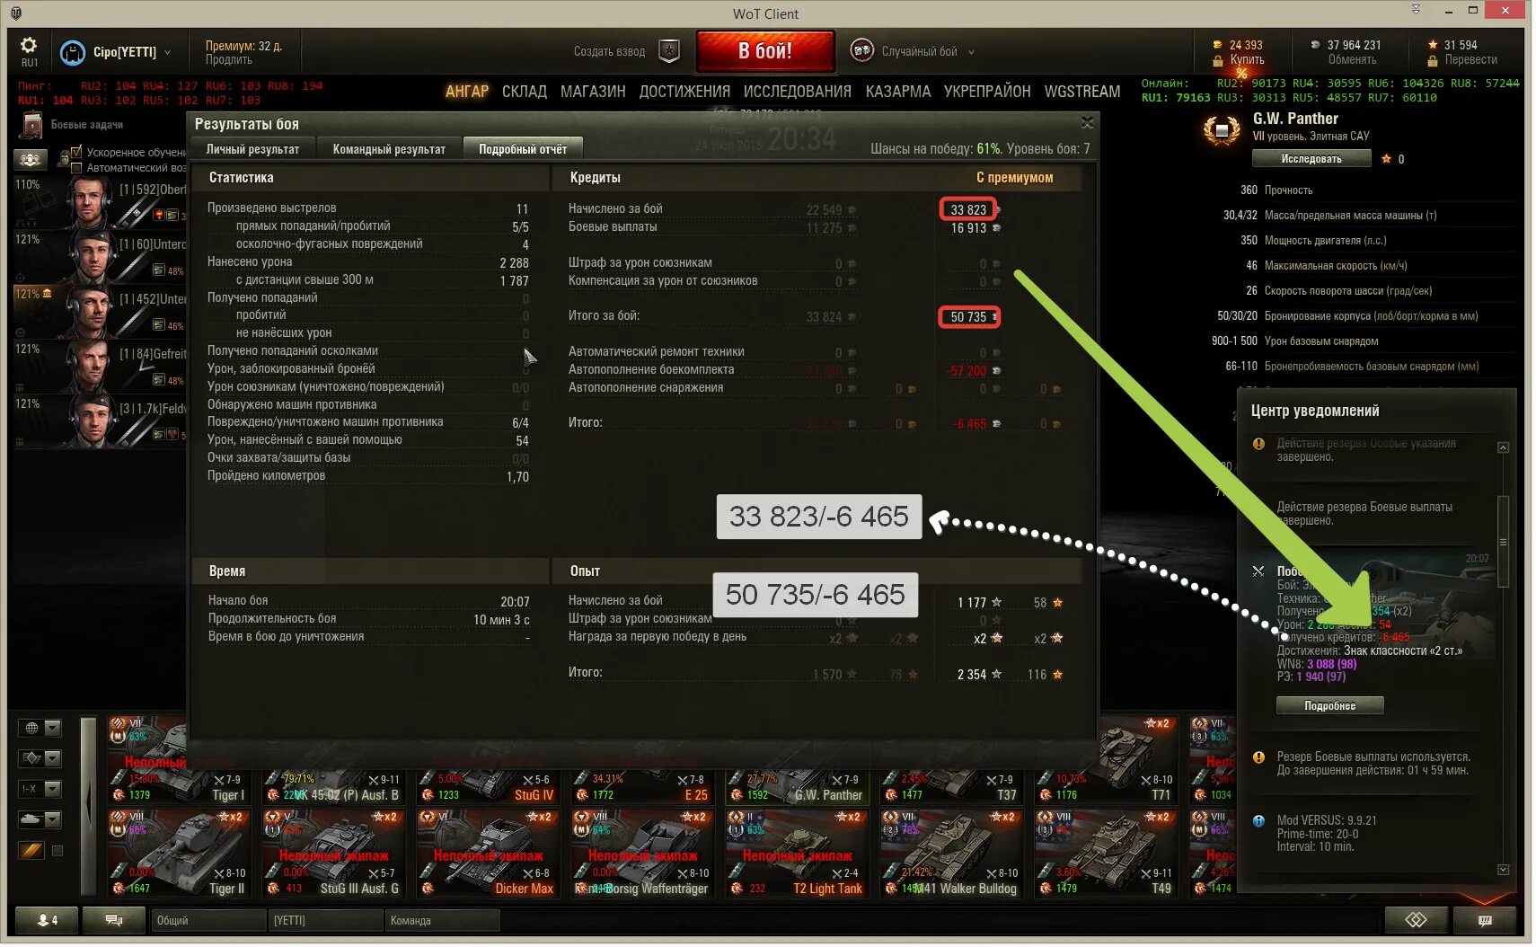Click the G.W. Panther elite laurel icon

click(1222, 131)
